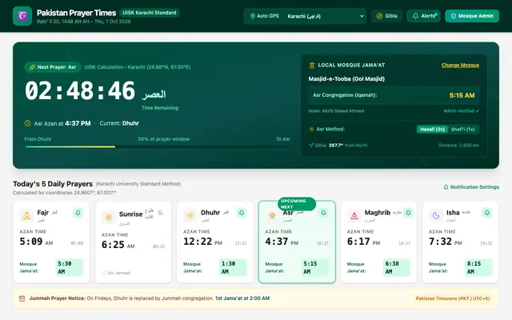The image size is (512, 320).
Task: Click the calendar icon in Jummah notice
Action: (22, 298)
